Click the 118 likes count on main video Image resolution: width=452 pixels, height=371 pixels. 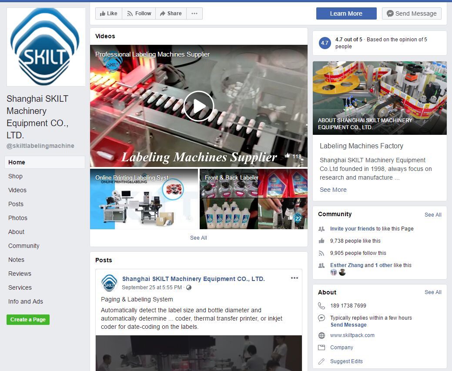tap(293, 156)
